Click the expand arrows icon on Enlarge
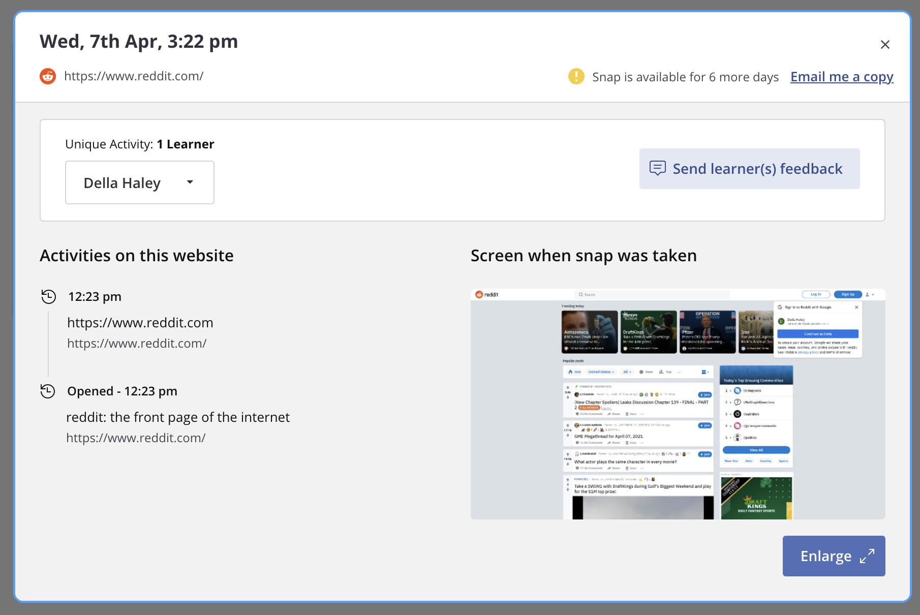The height and width of the screenshot is (615, 920). [x=867, y=556]
